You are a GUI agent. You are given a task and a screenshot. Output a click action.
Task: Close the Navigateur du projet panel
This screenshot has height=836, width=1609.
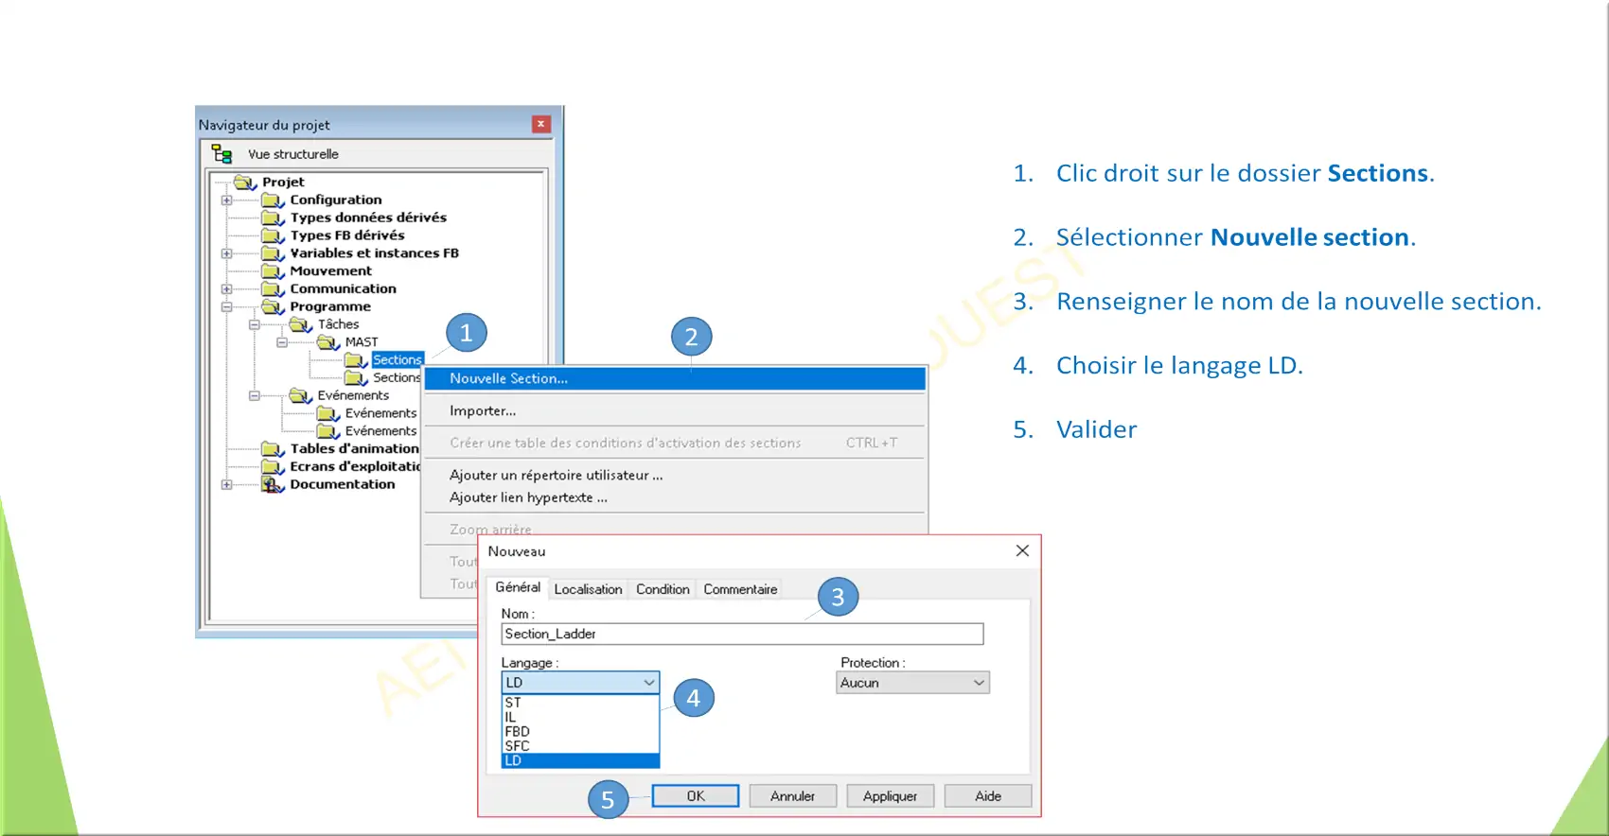(x=541, y=124)
